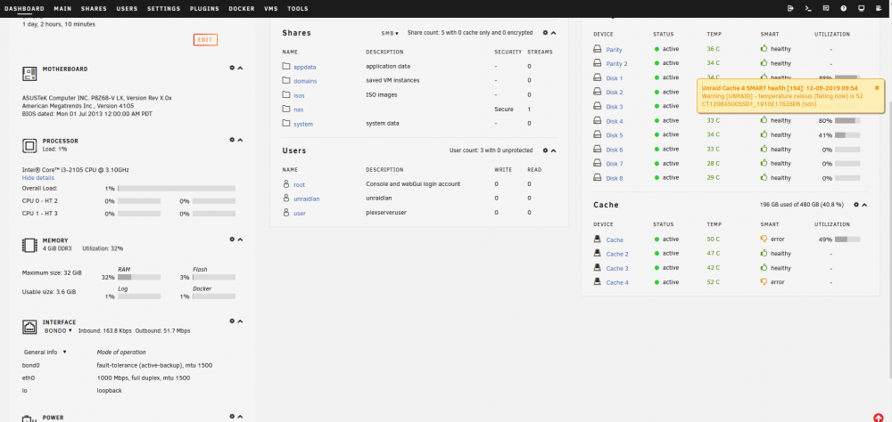892x422 pixels.
Task: Open the system share link
Action: pyautogui.click(x=303, y=124)
